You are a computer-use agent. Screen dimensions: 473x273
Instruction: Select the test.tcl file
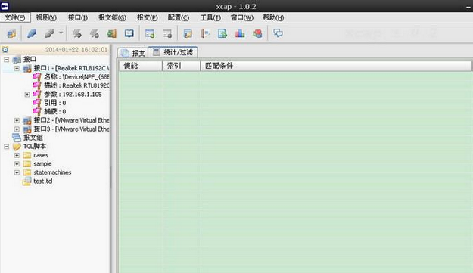[x=43, y=181]
